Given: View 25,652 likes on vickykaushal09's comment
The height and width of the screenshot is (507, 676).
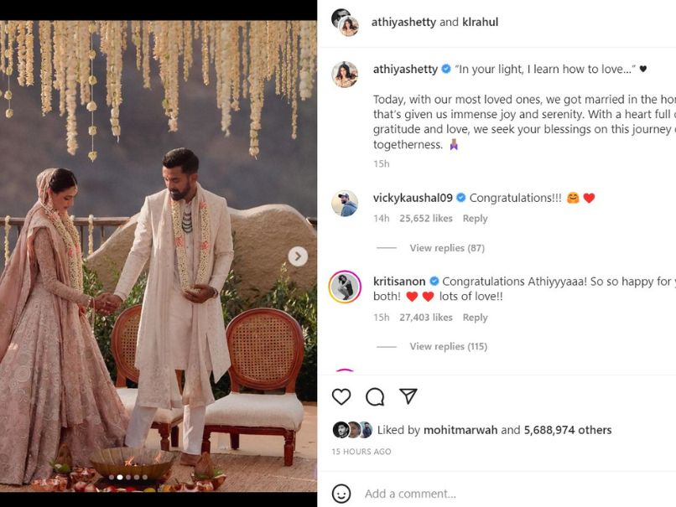Looking at the screenshot, I should point(425,219).
